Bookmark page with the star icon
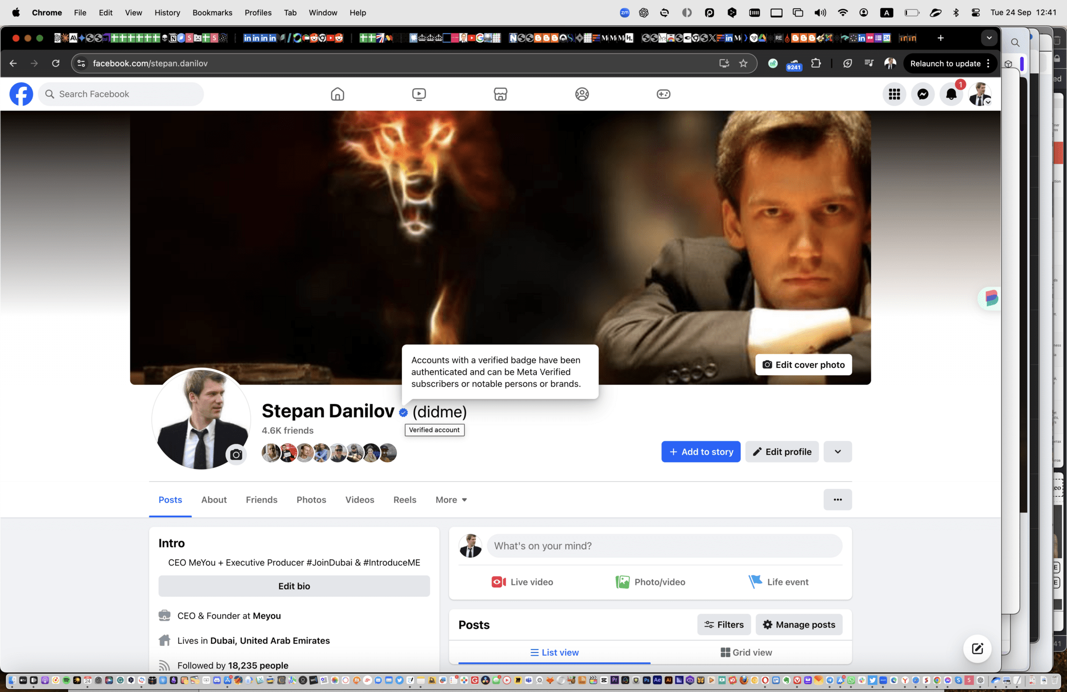The width and height of the screenshot is (1067, 692). (743, 64)
